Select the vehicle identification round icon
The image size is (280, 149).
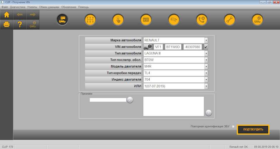coord(62,20)
